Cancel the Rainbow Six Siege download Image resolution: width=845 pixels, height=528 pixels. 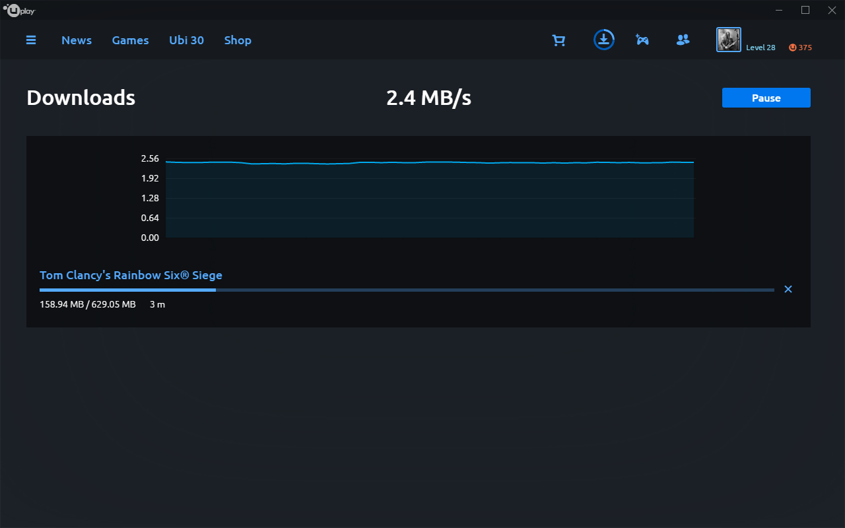(788, 289)
